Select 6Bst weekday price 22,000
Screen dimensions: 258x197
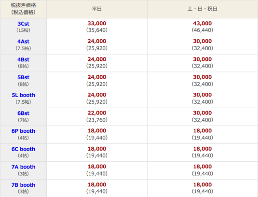(x=97, y=113)
